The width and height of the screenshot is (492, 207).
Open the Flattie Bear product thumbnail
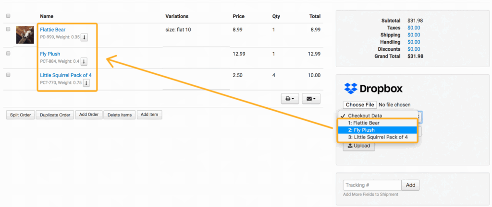pyautogui.click(x=25, y=35)
